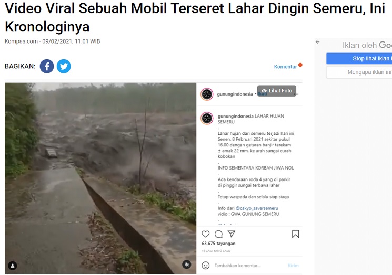Go back using ad panel arrow
392x275 pixels.
pos(317,42)
